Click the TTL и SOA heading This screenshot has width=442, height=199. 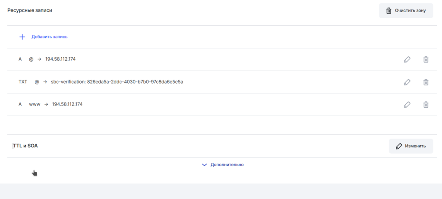pyautogui.click(x=25, y=146)
